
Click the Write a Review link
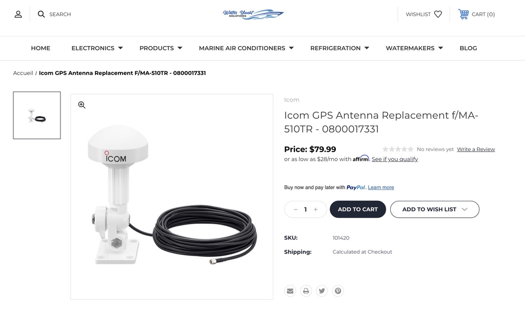click(x=476, y=149)
